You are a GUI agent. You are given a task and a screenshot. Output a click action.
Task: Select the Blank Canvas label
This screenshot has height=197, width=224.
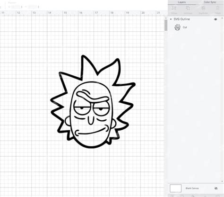[192, 188]
